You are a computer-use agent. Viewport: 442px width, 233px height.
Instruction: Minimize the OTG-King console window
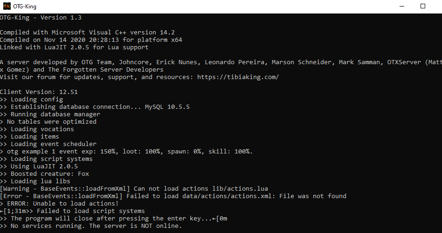tap(402, 6)
